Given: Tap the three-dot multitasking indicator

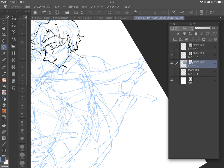Looking at the screenshot, I should coord(112,2).
